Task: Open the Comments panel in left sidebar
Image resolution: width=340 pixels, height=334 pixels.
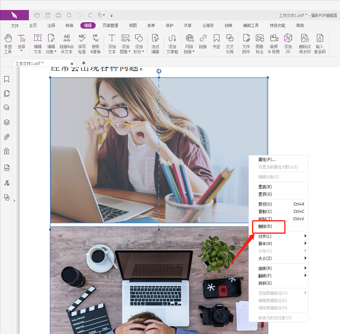Action: (7, 108)
